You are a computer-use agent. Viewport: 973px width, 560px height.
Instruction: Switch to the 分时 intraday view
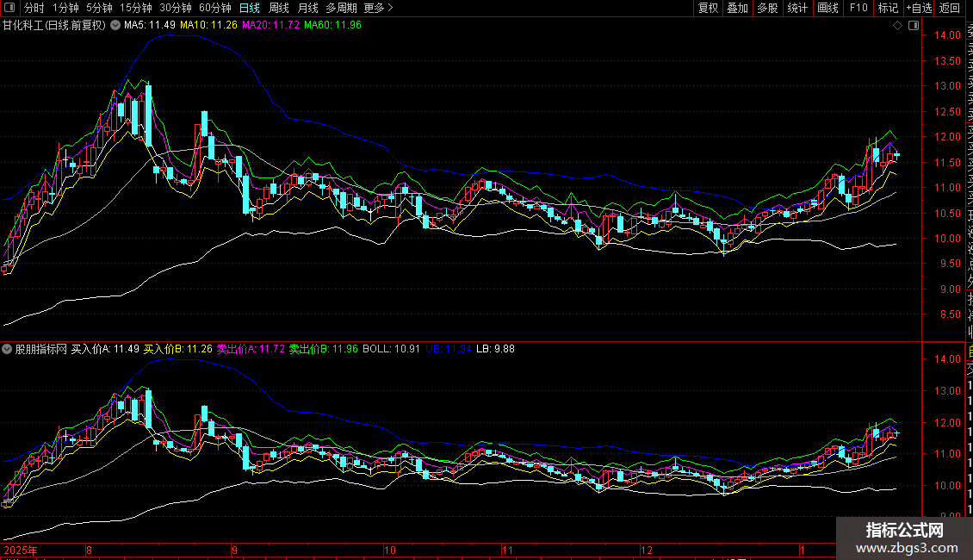point(34,8)
